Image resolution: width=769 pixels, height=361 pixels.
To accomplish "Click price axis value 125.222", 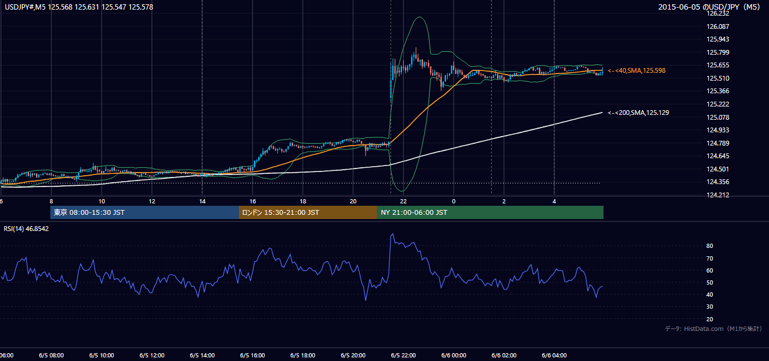I will (718, 104).
